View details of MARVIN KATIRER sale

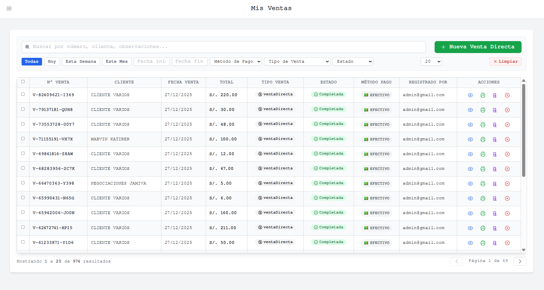pos(470,139)
